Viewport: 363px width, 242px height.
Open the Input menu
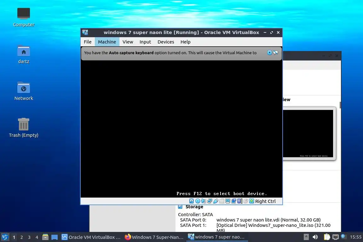click(145, 42)
